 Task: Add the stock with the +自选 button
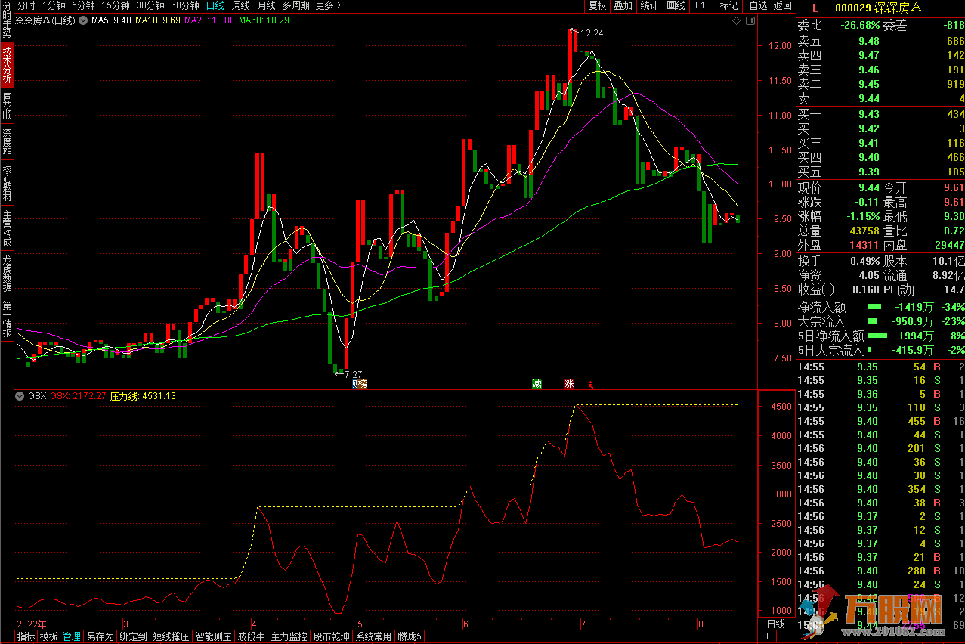(x=756, y=5)
